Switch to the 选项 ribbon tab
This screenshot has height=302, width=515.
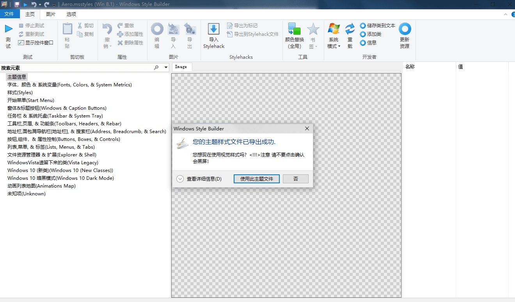pyautogui.click(x=71, y=14)
